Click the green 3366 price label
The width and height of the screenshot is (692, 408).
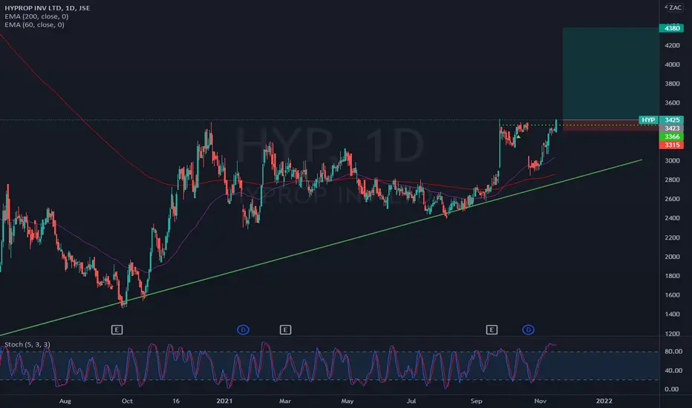point(672,136)
